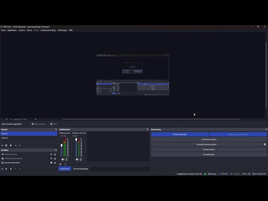Image resolution: width=268 pixels, height=201 pixels.
Task: Show the Videoaufnahmegerät source via eye toggle
Action: 51,158
